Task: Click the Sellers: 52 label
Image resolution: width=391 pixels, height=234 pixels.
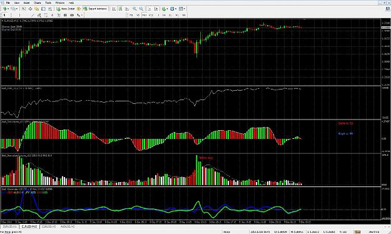Action: (345, 123)
